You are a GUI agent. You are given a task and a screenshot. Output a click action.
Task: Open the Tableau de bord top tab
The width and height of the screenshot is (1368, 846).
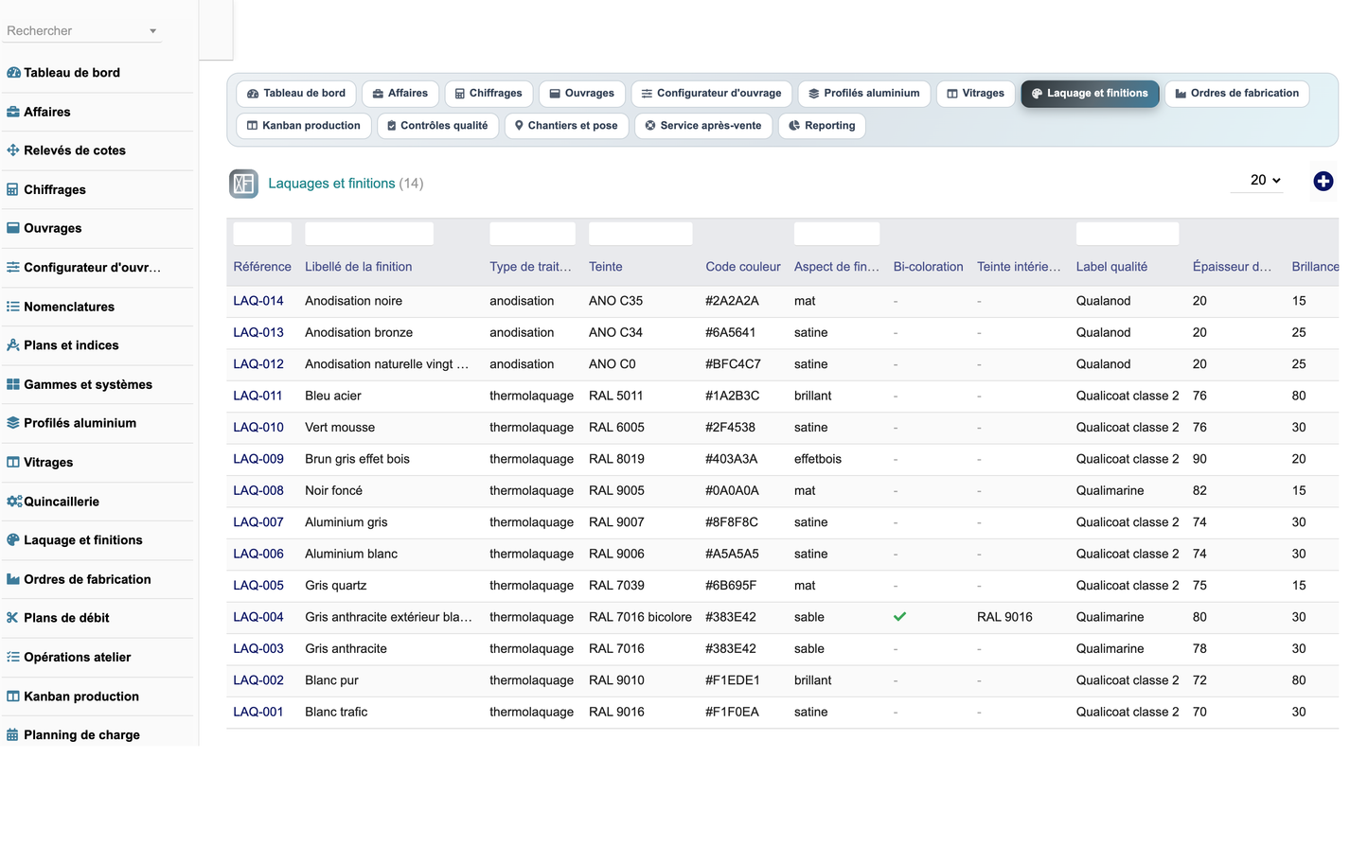pyautogui.click(x=296, y=94)
